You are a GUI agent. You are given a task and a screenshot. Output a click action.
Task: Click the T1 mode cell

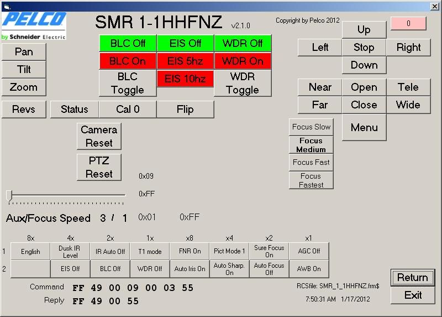pos(150,252)
